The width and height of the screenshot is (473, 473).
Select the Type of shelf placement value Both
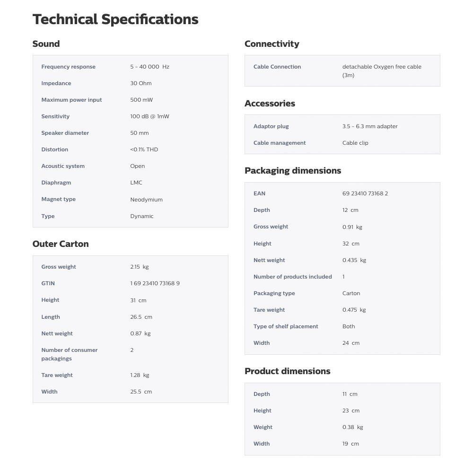(349, 326)
